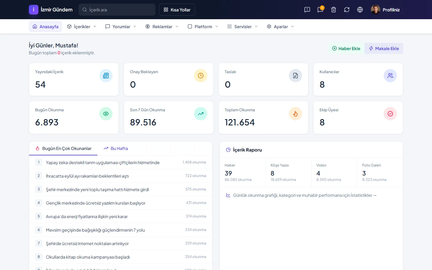432x270 pixels.
Task: Open 'Okullarda kitap okuma kampanyası başladı'
Action: coord(88,257)
